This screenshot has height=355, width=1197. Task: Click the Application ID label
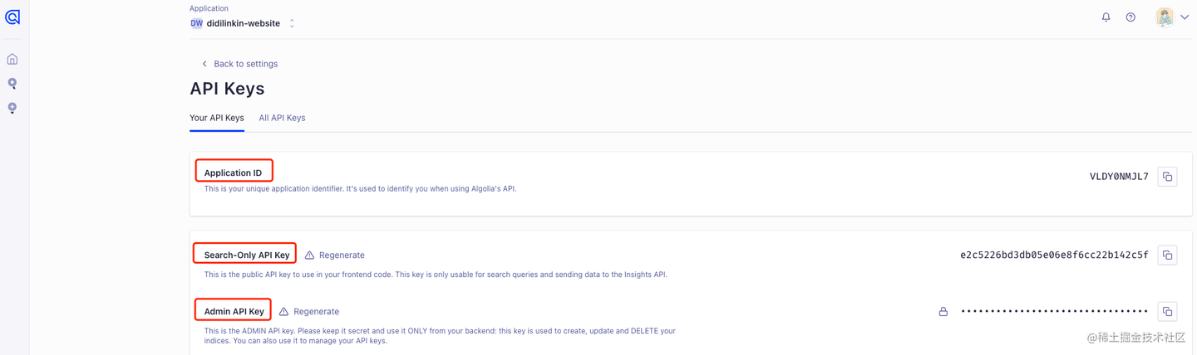pos(233,173)
